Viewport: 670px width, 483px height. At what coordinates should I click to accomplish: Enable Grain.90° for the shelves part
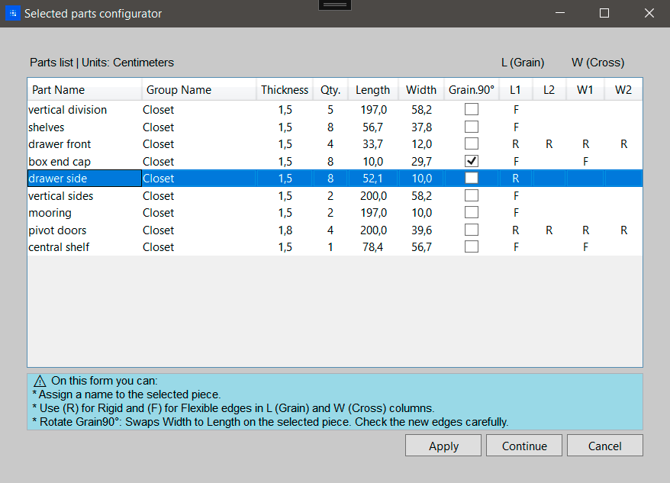[x=471, y=127]
